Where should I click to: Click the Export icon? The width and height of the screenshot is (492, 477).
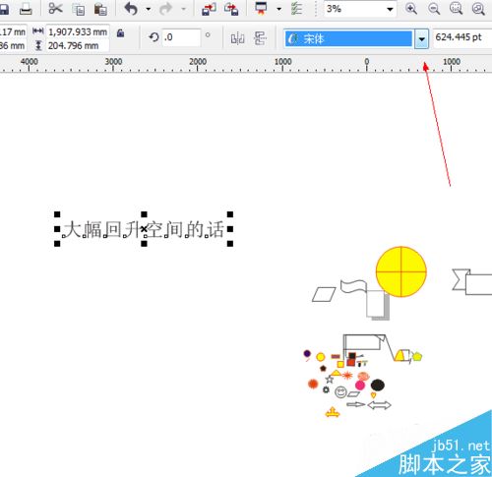coord(231,9)
